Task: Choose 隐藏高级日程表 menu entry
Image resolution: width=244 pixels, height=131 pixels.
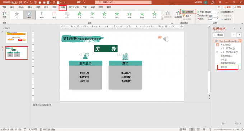Action: point(228,63)
